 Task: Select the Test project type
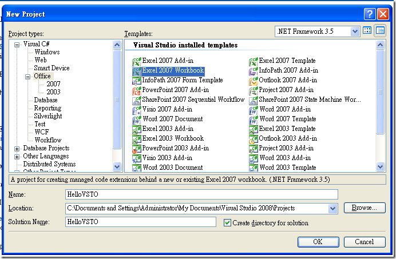[40, 124]
